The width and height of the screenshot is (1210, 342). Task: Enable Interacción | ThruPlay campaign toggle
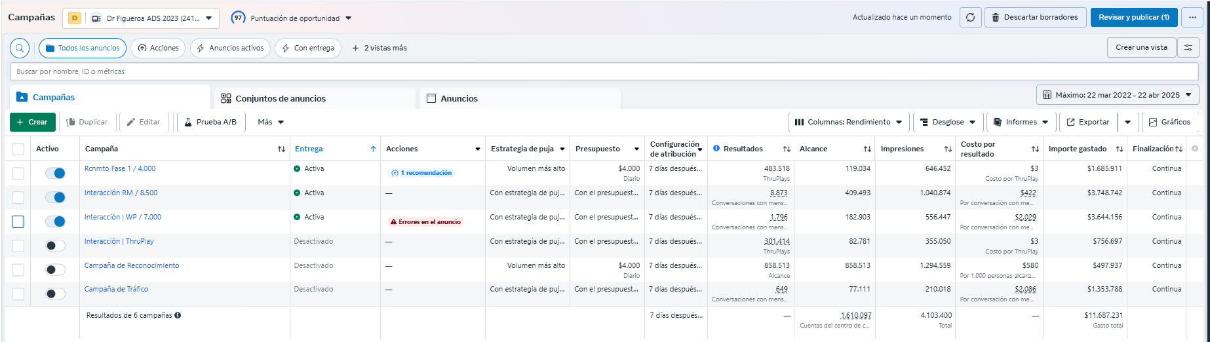pyautogui.click(x=55, y=246)
